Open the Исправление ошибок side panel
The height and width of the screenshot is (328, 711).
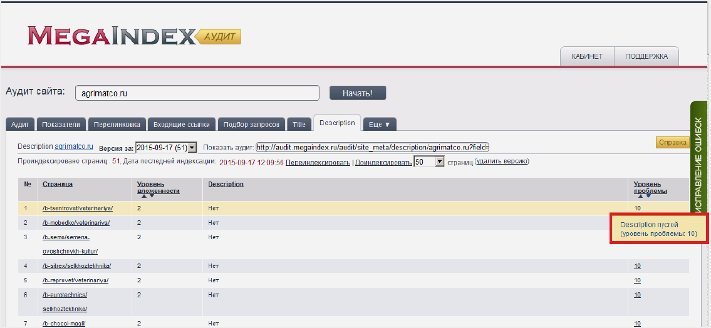pos(700,156)
